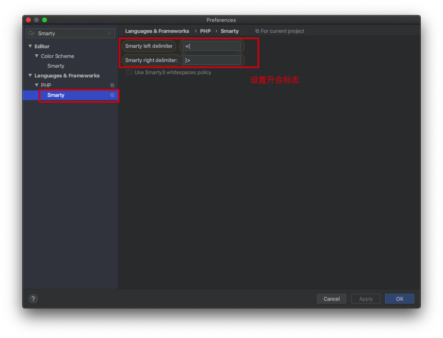Click the project-level badge icon next to PHP

[x=112, y=85]
